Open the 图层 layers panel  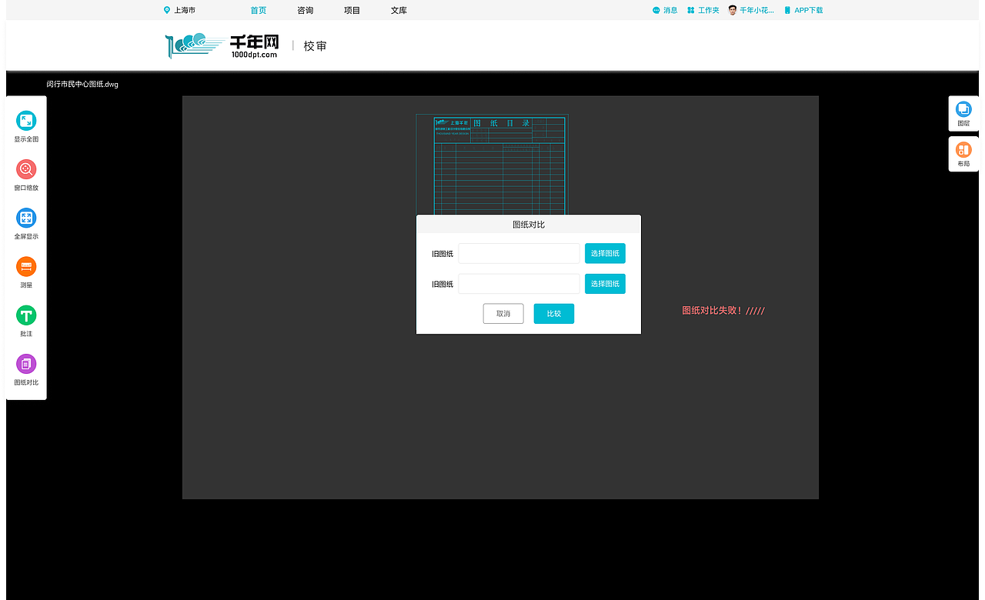963,113
